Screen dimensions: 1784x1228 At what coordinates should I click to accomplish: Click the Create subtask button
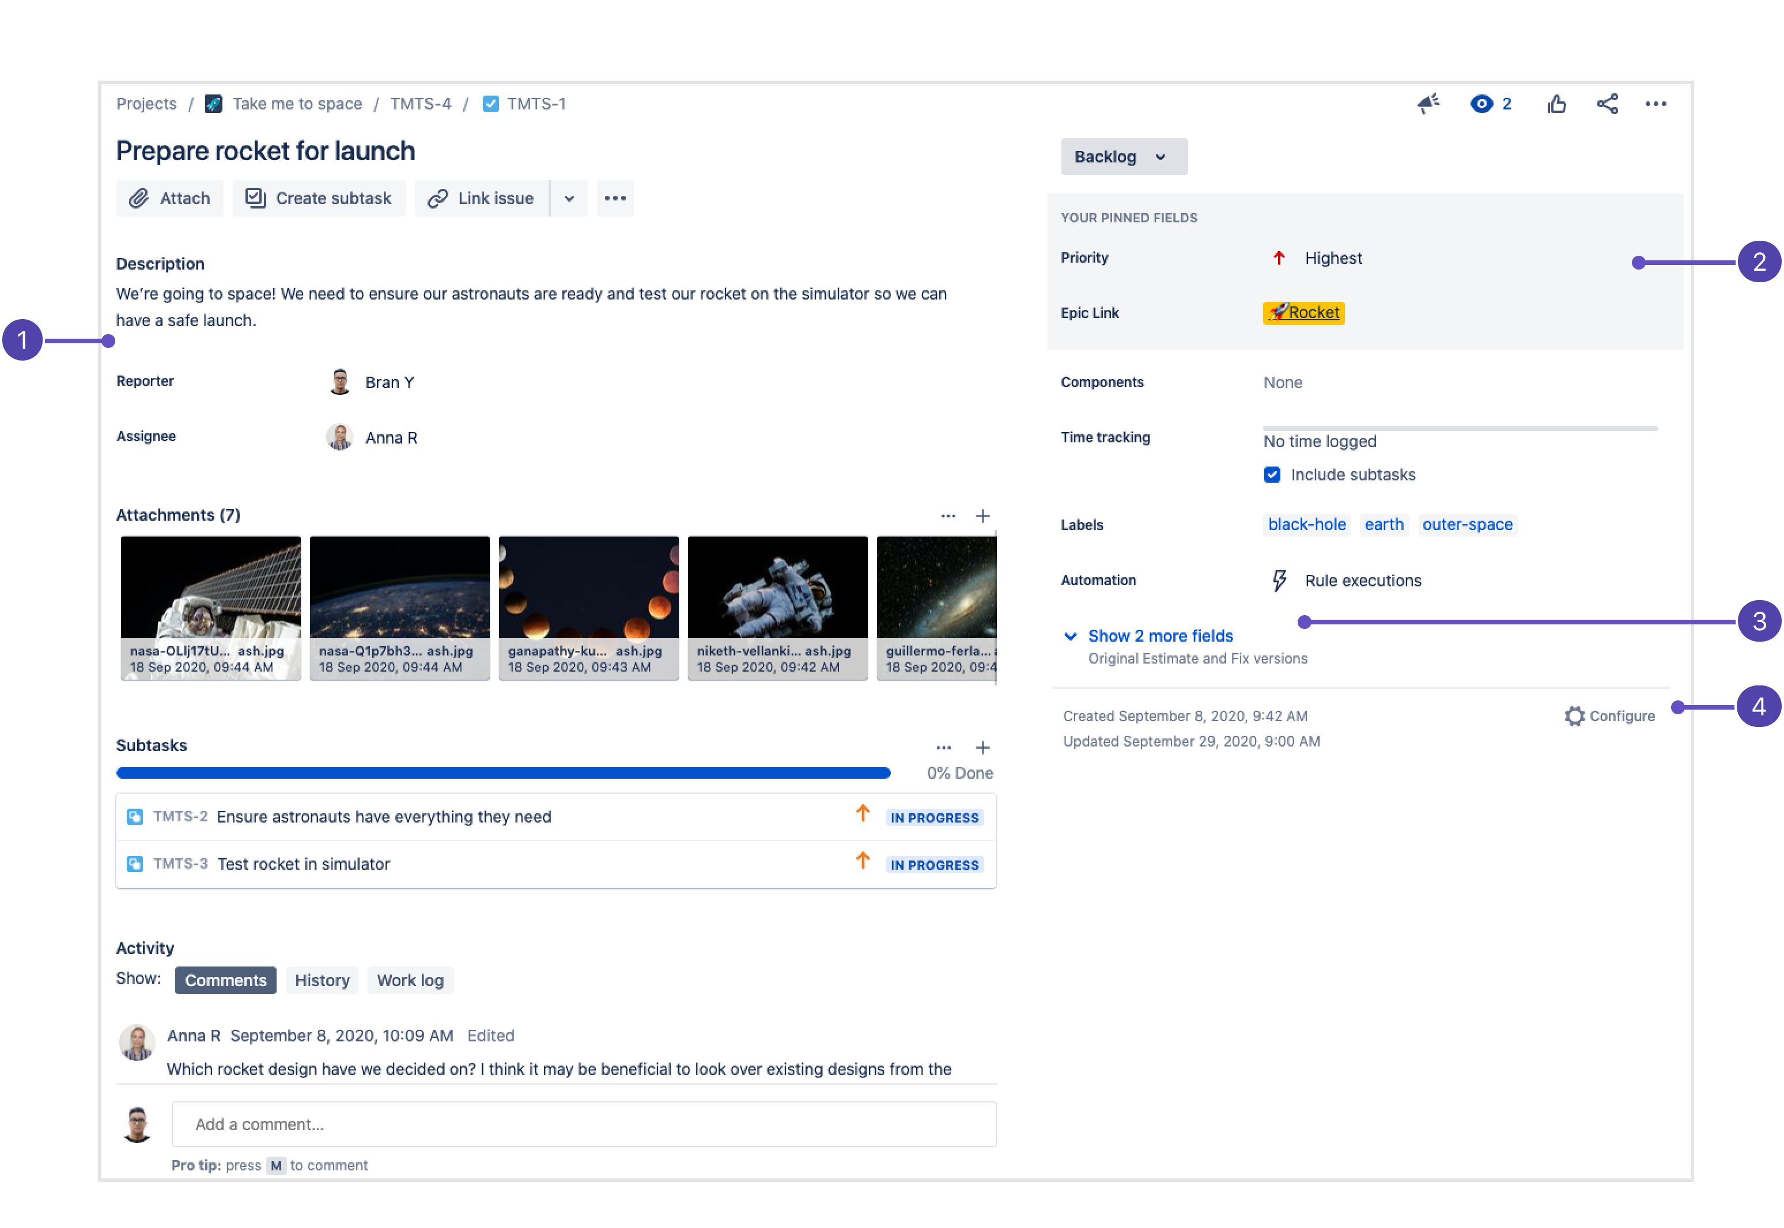[319, 199]
